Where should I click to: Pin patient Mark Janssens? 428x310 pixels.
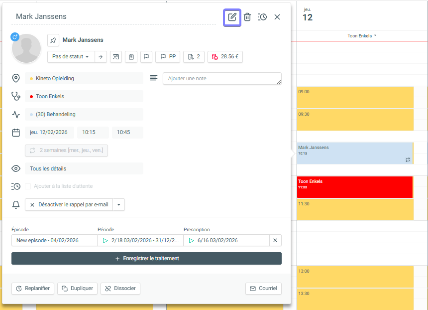pyautogui.click(x=53, y=40)
